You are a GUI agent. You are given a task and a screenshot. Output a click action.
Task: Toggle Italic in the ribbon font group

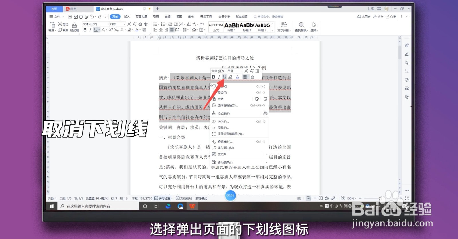point(90,30)
